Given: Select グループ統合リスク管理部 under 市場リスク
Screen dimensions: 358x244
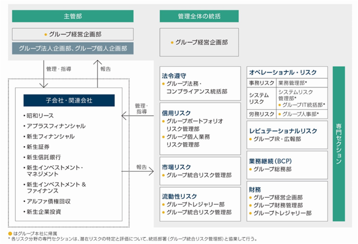Looking at the screenshot, I should pos(199,175).
